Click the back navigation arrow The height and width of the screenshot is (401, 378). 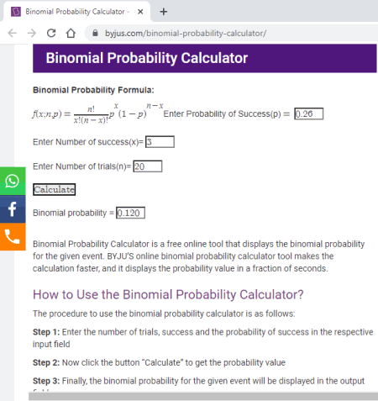click(x=13, y=33)
